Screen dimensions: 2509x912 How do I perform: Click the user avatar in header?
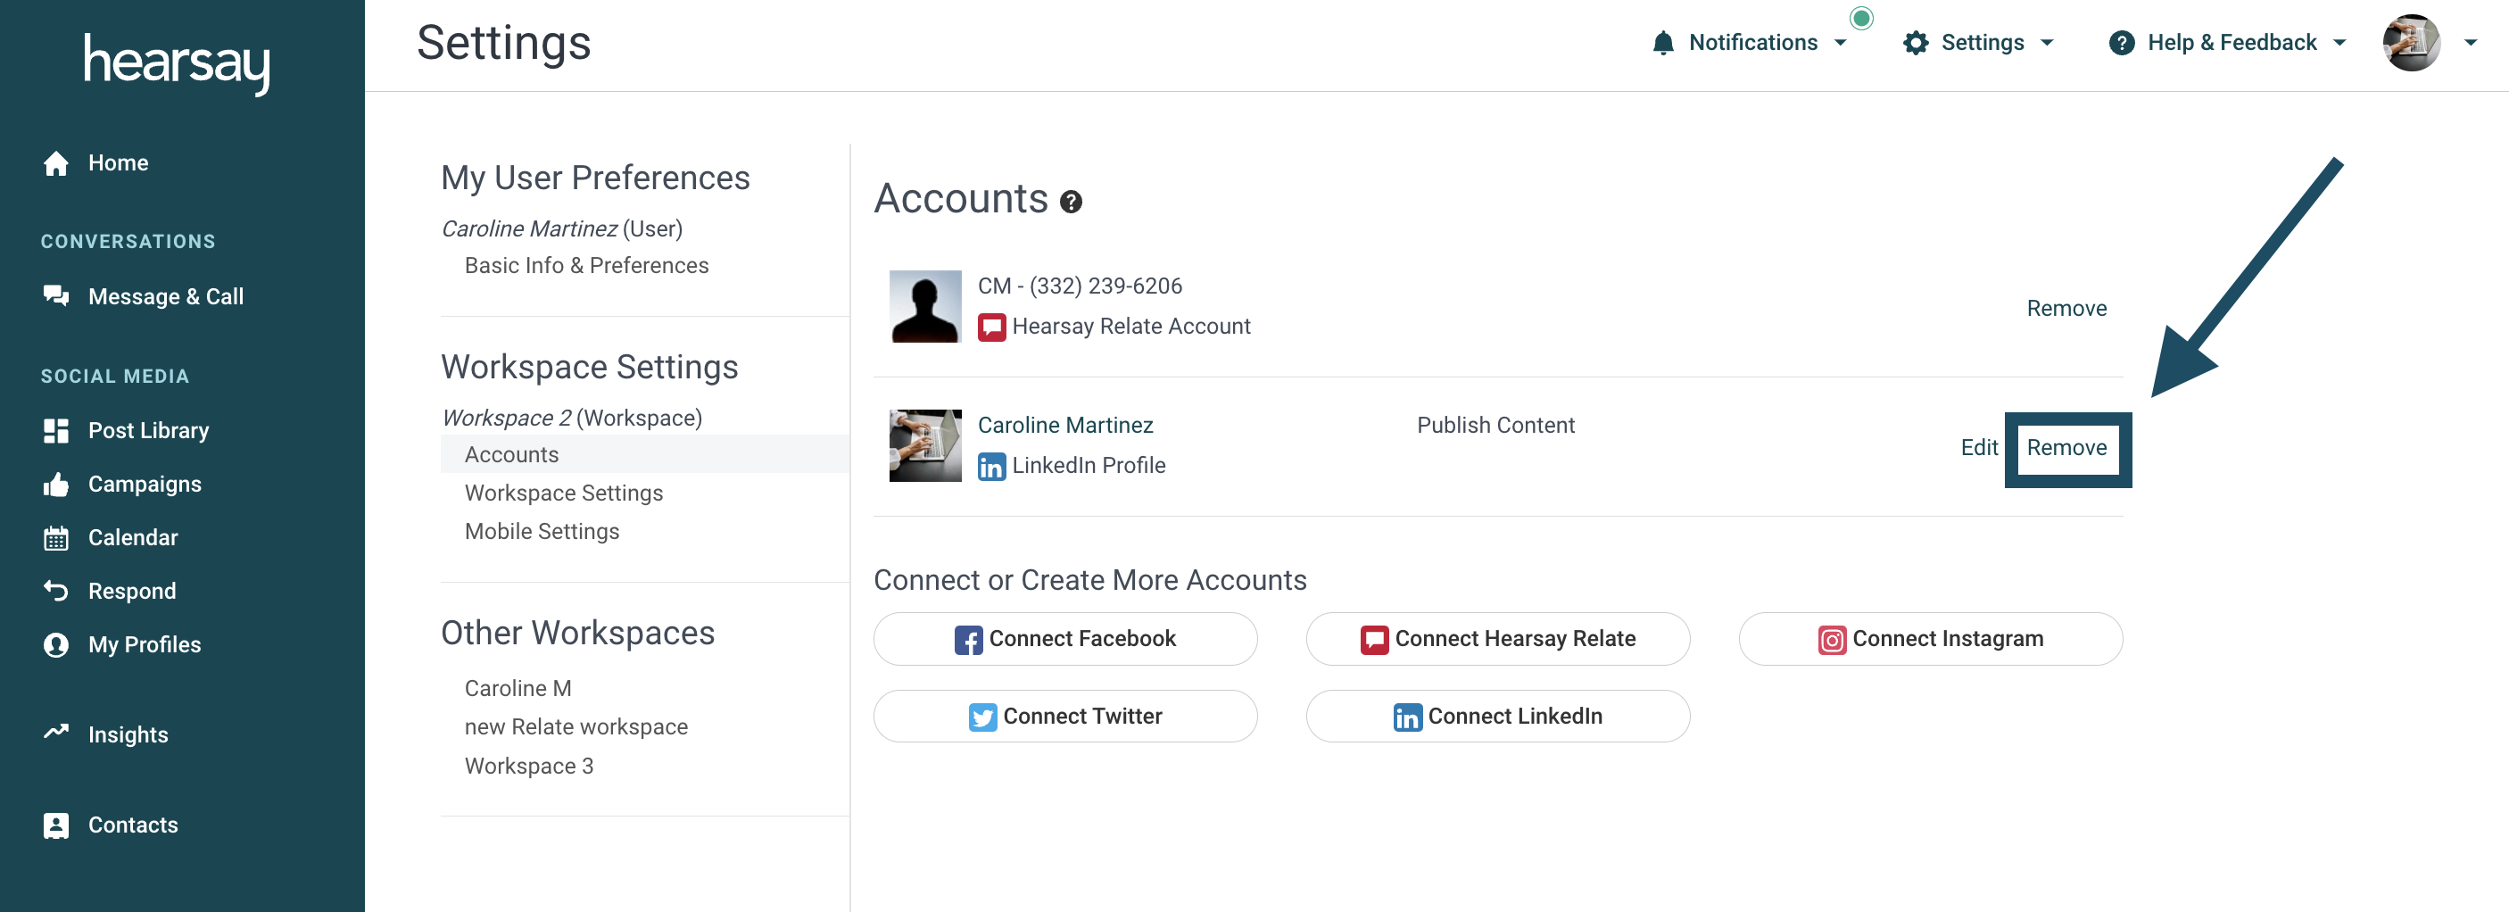(2410, 43)
